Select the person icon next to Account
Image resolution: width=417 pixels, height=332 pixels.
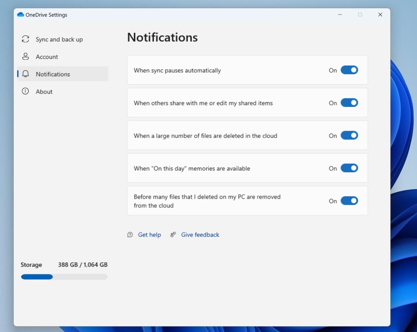pos(25,57)
